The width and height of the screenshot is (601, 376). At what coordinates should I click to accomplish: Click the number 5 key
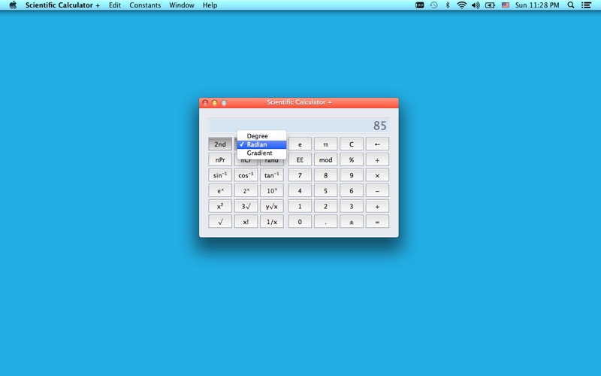325,190
